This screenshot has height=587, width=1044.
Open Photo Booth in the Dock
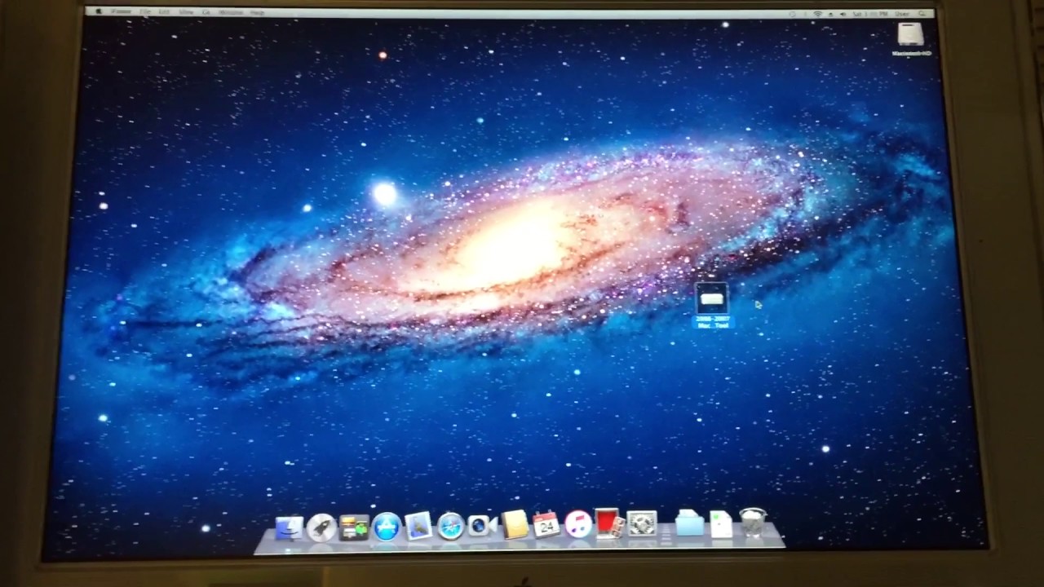click(x=609, y=523)
